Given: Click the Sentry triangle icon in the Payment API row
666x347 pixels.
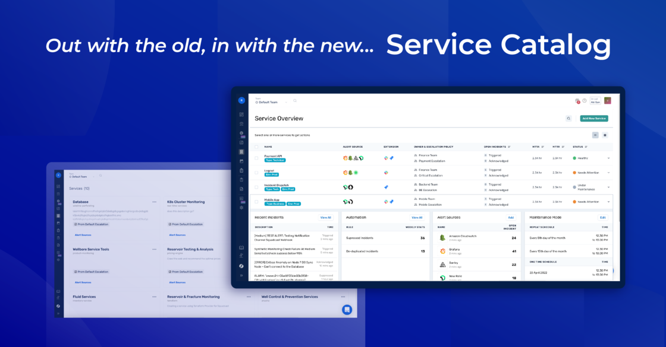Looking at the screenshot, I should 356,158.
